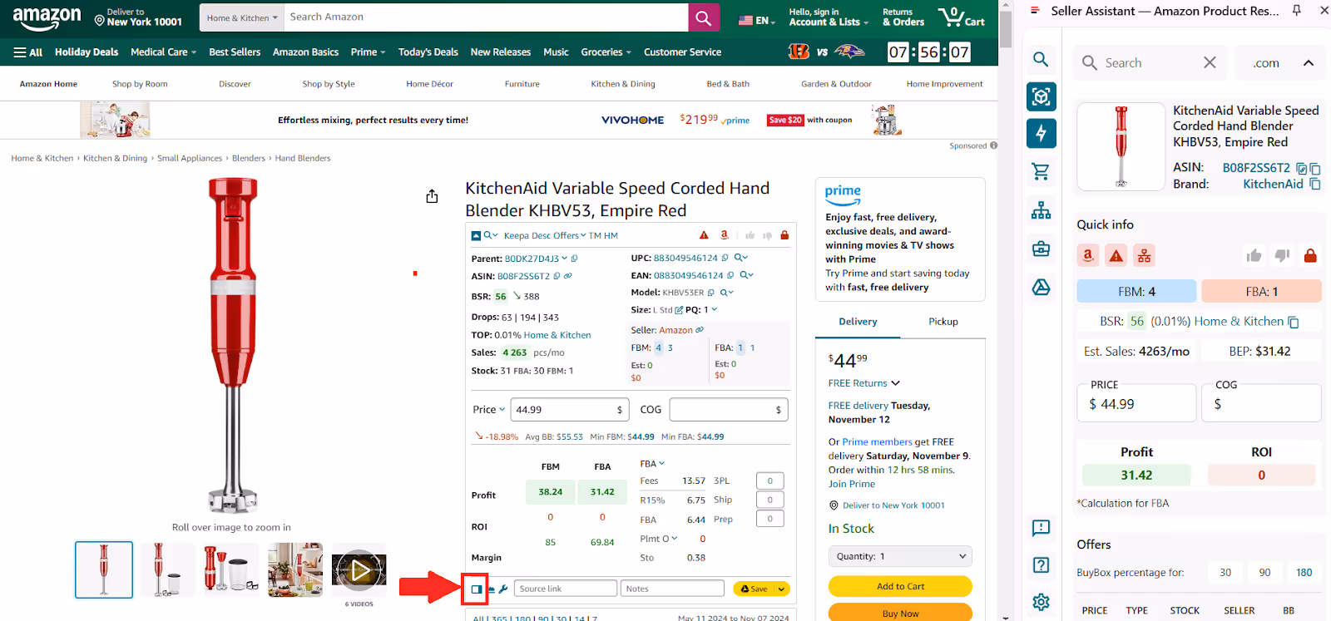Select the lightning bolt quick view icon

click(1041, 133)
